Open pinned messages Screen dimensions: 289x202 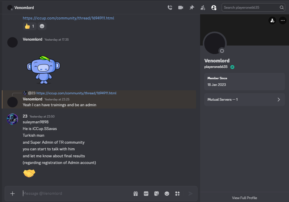192,8
